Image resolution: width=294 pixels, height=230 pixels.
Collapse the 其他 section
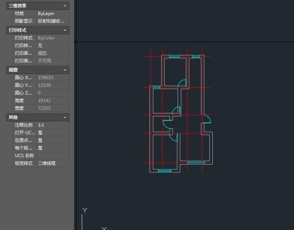(x=65, y=117)
